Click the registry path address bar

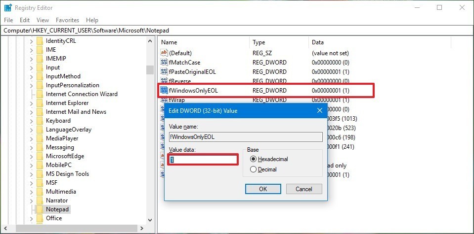[237, 31]
